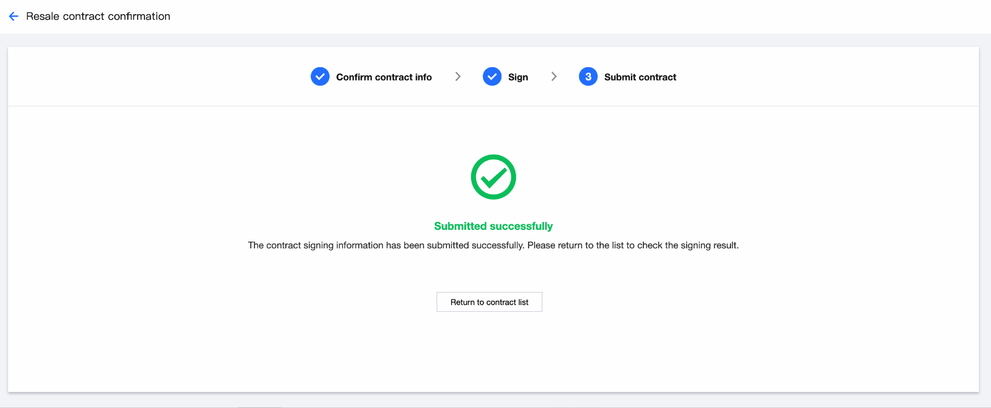
Task: Click blank header bar right of page title
Action: [556, 16]
